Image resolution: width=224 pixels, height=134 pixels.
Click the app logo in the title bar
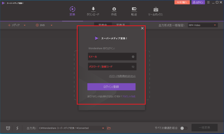click(x=3, y=3)
